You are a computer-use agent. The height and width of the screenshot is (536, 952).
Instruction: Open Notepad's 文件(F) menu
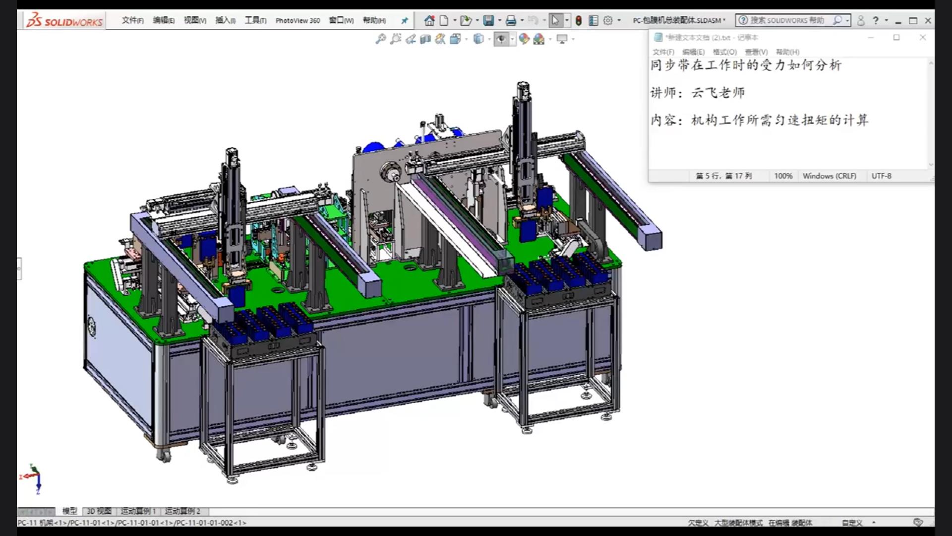point(663,52)
